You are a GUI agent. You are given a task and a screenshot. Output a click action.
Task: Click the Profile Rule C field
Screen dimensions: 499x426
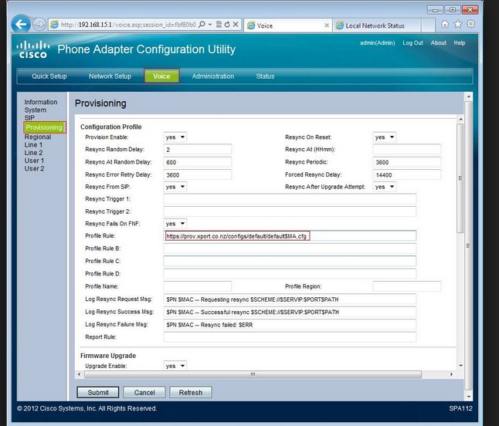tap(290, 262)
